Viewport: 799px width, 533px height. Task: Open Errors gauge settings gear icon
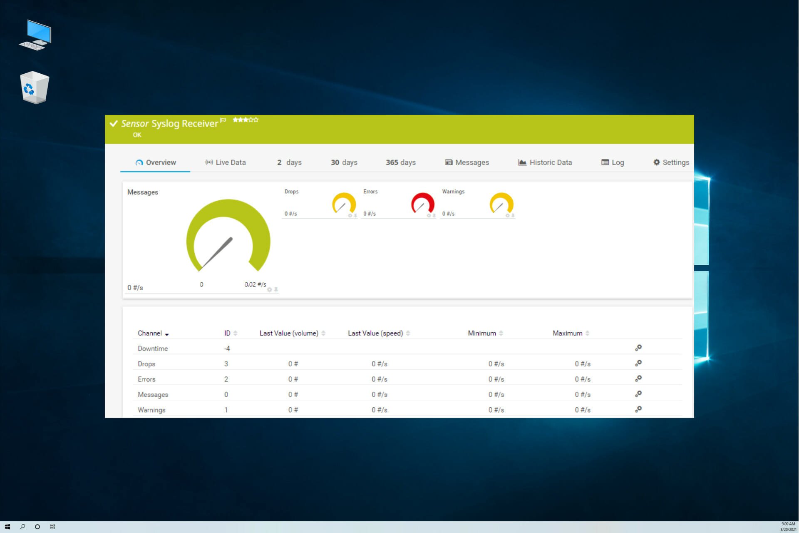point(429,216)
